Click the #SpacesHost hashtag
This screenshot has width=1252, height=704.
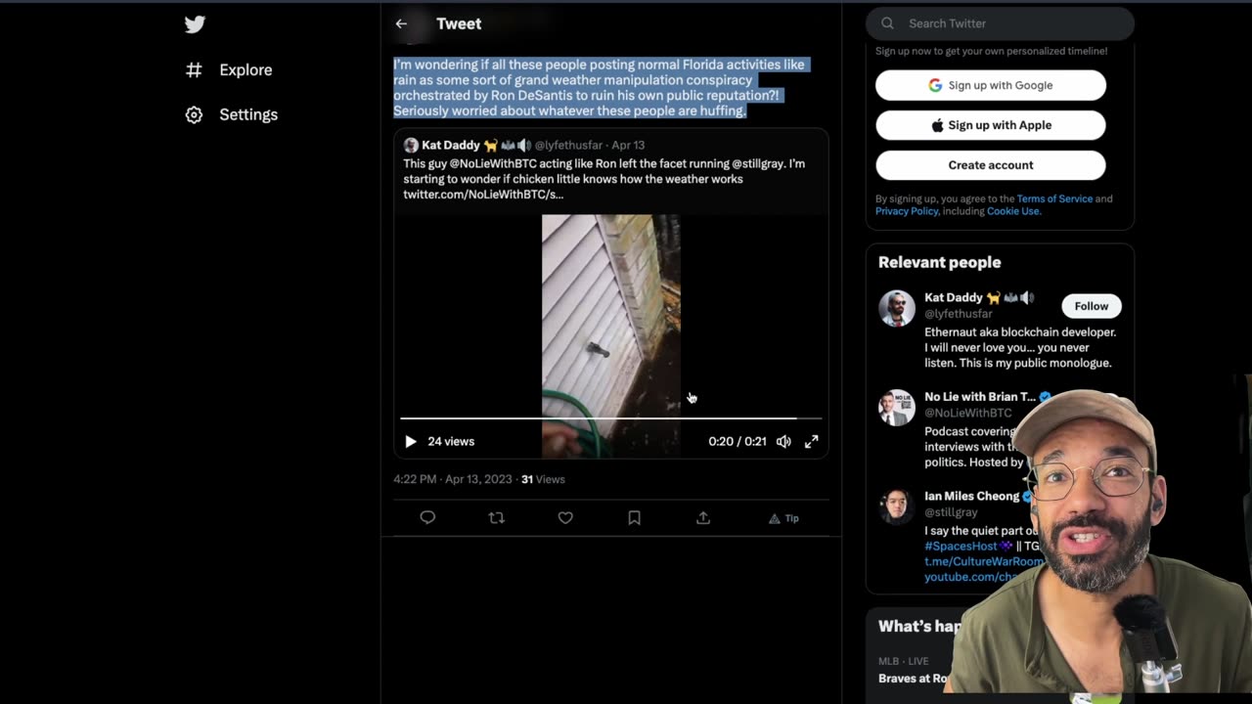point(961,546)
